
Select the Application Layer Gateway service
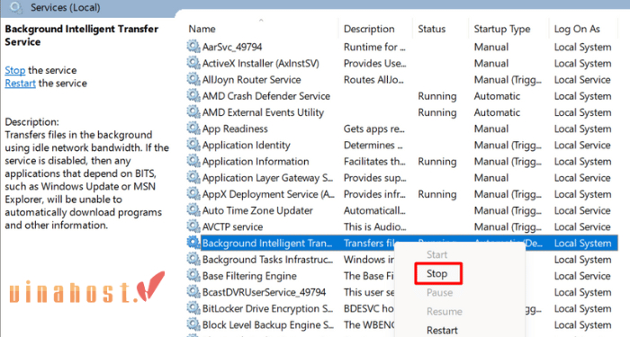click(267, 178)
